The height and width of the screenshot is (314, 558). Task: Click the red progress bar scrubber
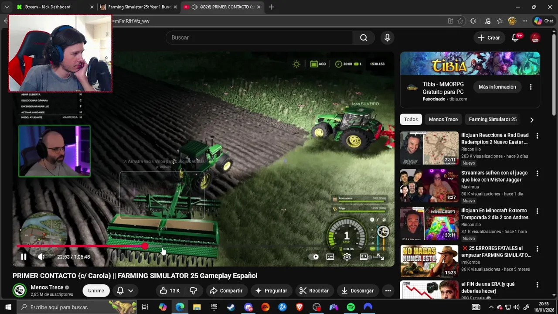[144, 246]
